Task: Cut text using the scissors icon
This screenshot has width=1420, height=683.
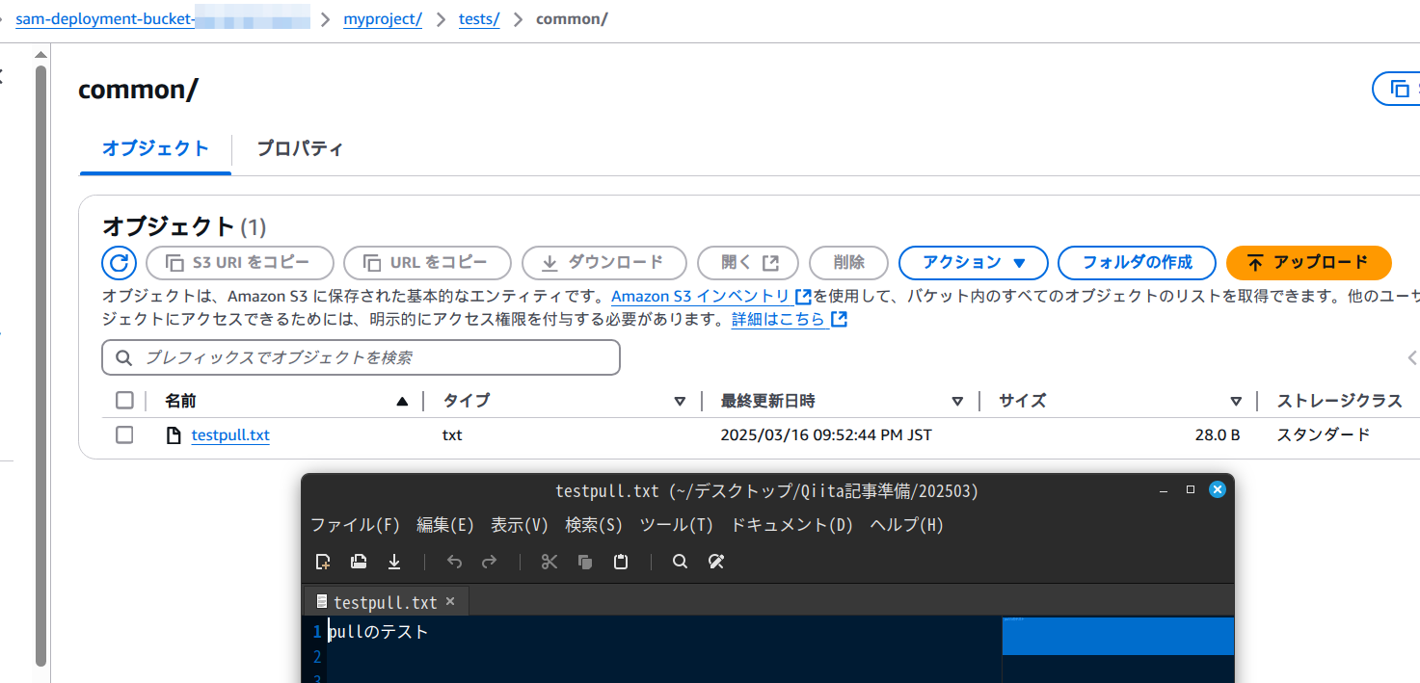Action: tap(549, 561)
